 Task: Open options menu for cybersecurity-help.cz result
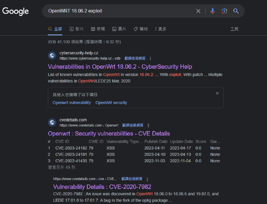(150, 58)
